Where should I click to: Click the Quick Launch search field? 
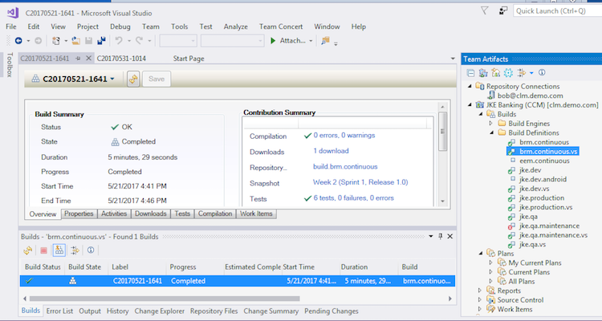558,10
